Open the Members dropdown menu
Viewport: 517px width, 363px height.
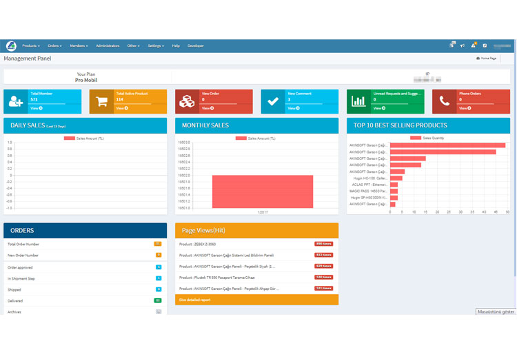(x=79, y=45)
